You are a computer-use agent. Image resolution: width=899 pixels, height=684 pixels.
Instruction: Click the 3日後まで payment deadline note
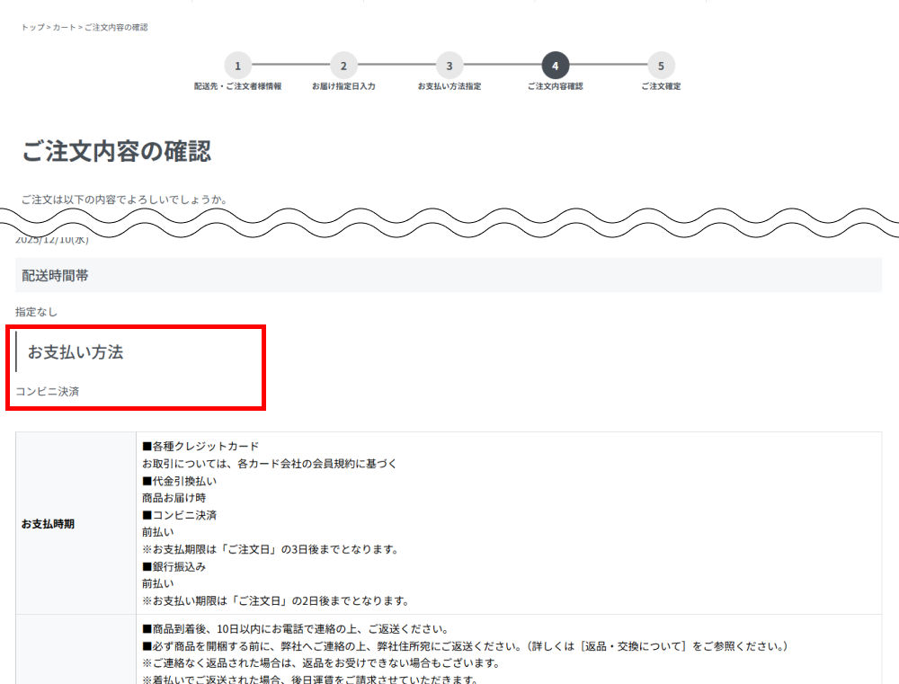(271, 549)
